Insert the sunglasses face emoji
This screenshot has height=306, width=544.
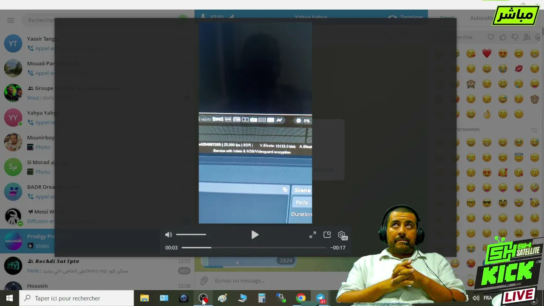point(487,203)
